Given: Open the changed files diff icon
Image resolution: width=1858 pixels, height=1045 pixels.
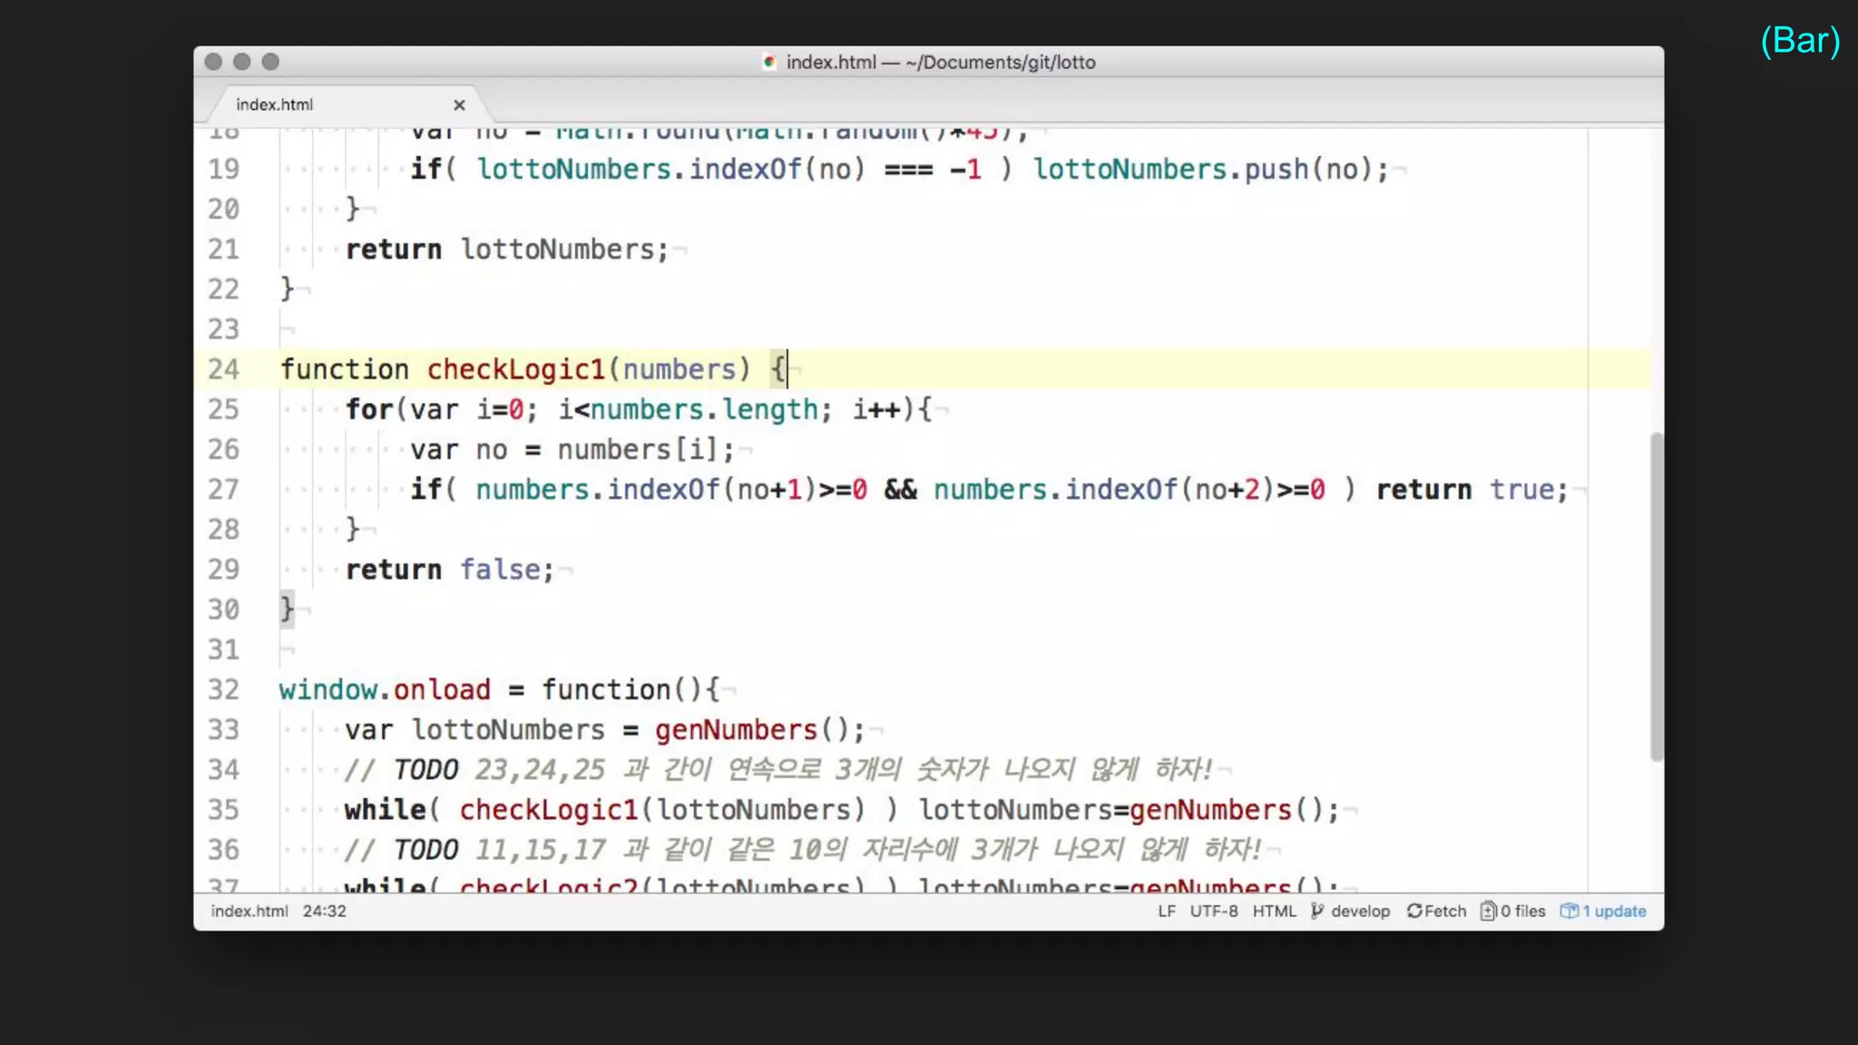Looking at the screenshot, I should coord(1488,911).
